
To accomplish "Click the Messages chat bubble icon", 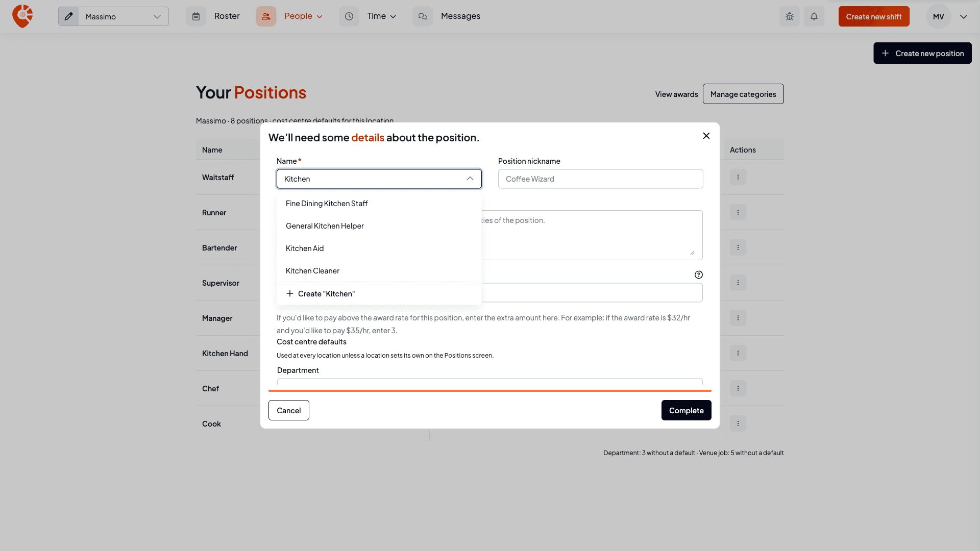I will (423, 16).
